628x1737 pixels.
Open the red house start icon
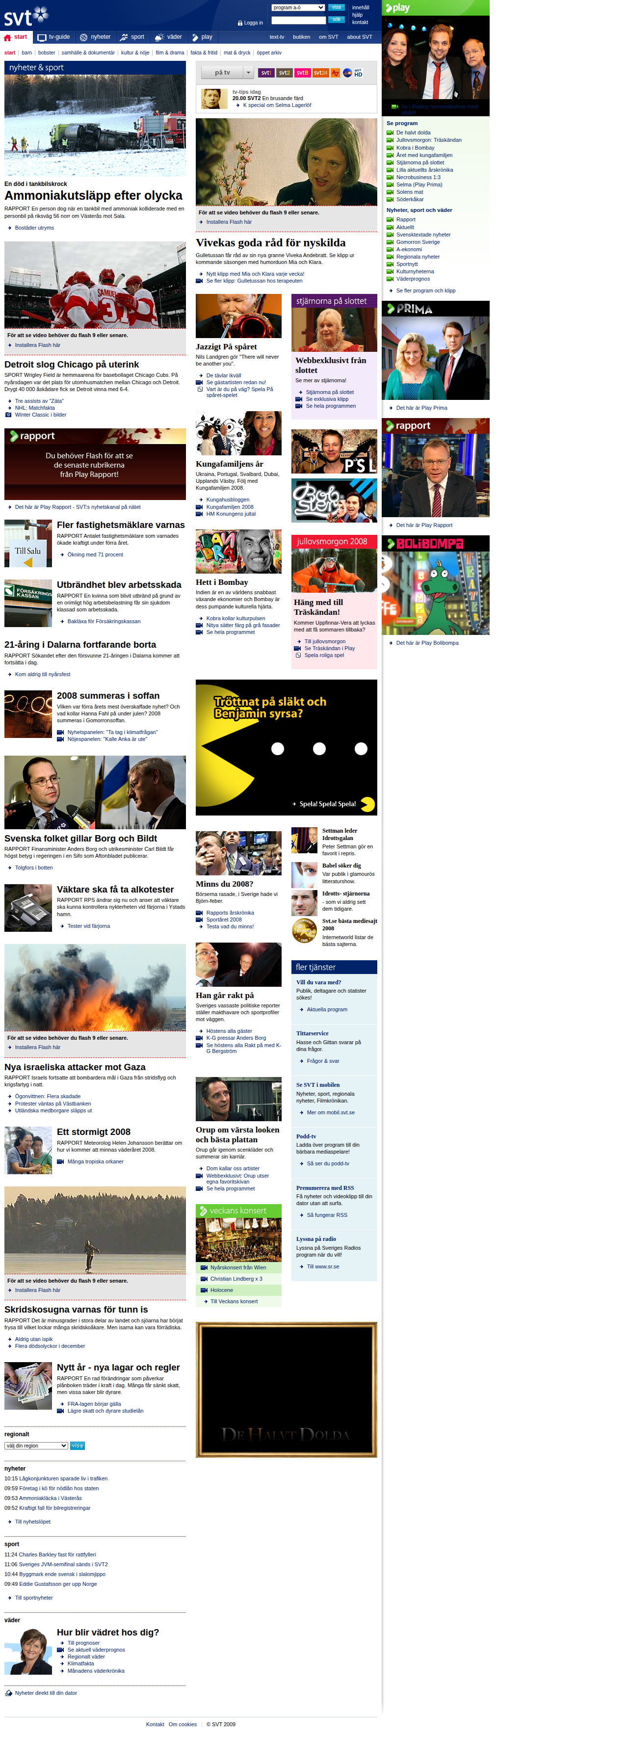point(7,38)
